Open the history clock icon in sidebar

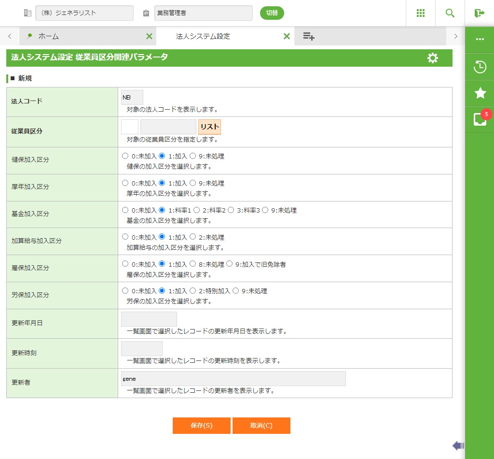pyautogui.click(x=480, y=67)
